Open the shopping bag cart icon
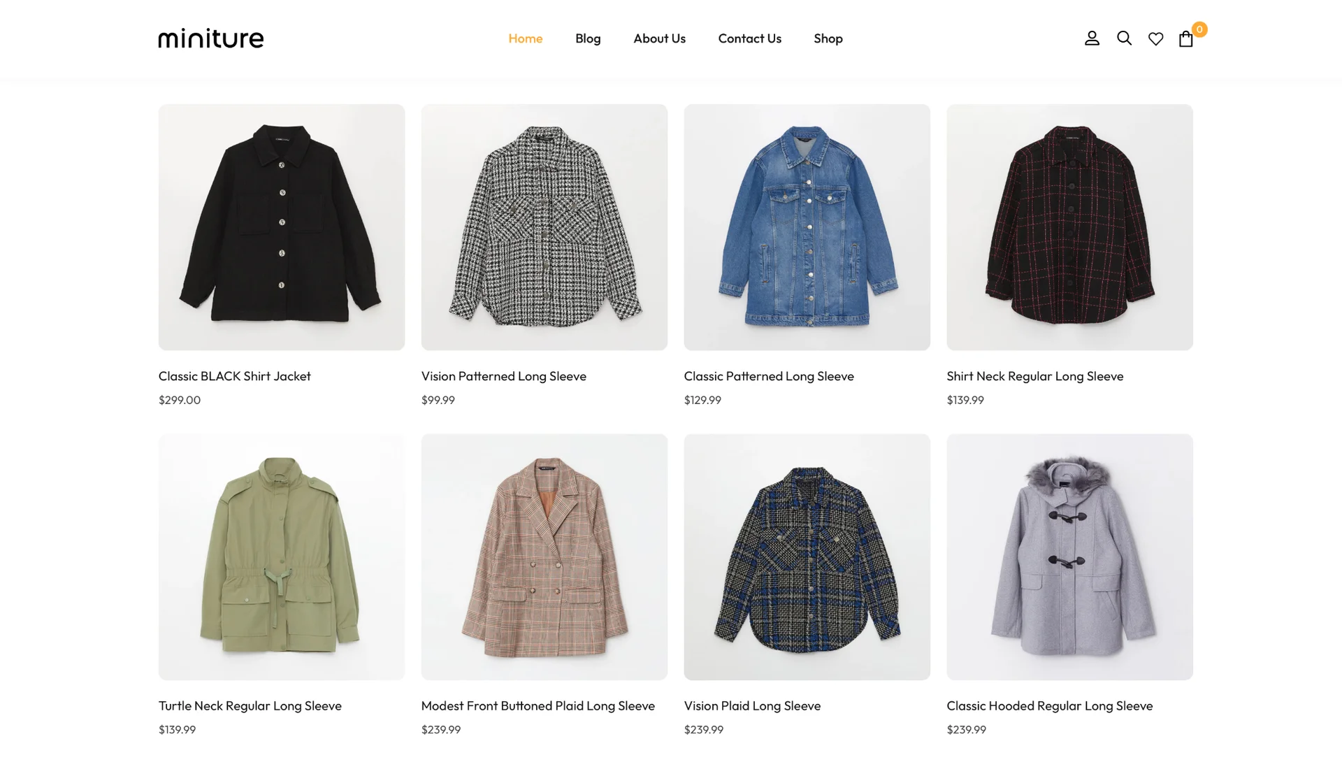 coord(1186,39)
